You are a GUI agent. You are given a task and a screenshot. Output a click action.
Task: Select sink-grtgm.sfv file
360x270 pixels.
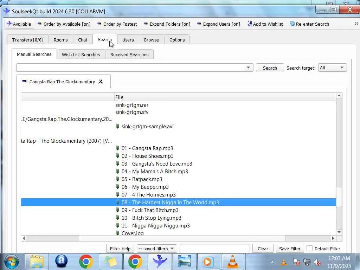(132, 112)
